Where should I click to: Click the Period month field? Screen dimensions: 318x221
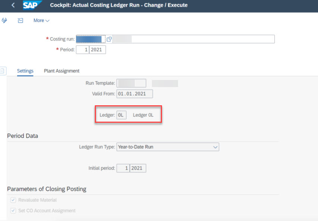coord(82,50)
